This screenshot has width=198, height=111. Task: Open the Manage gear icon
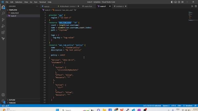click(3, 101)
